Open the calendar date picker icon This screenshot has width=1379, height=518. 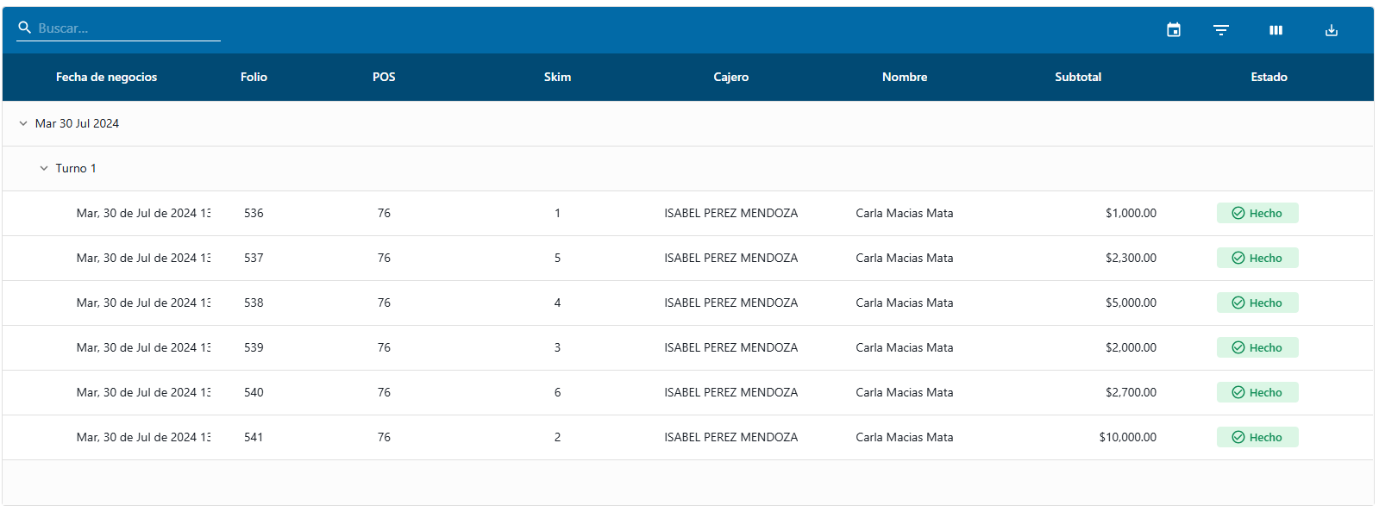point(1174,30)
